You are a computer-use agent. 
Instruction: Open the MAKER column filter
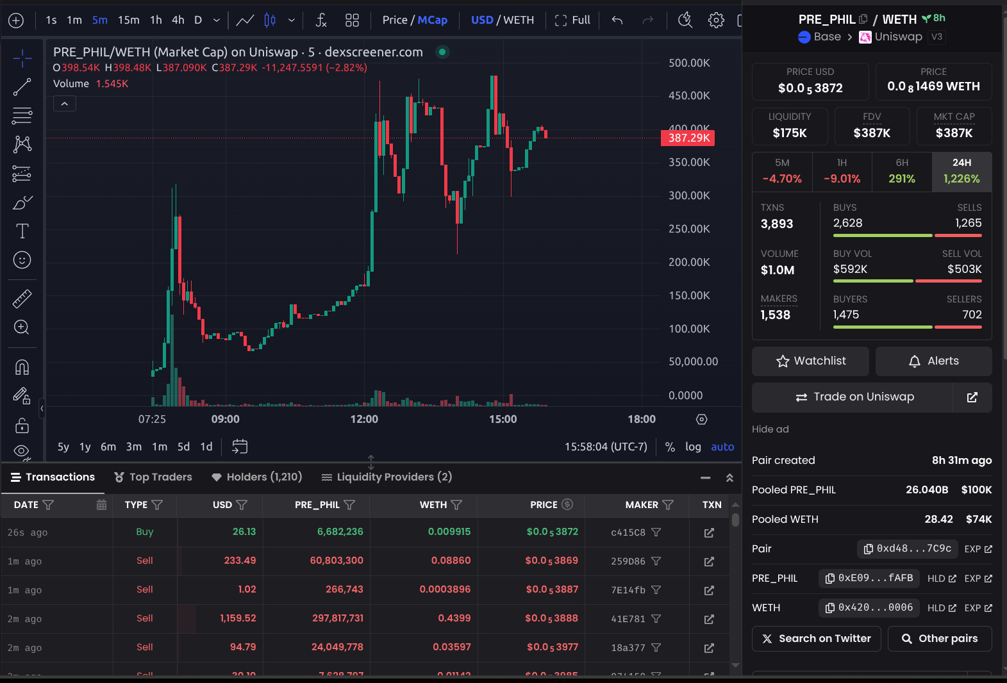(x=668, y=505)
